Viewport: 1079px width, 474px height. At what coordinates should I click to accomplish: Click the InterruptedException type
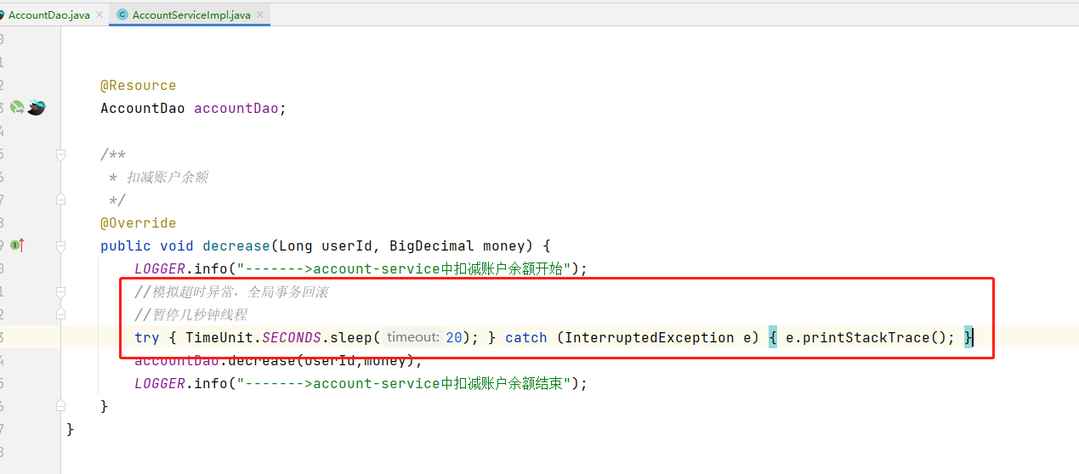click(645, 338)
